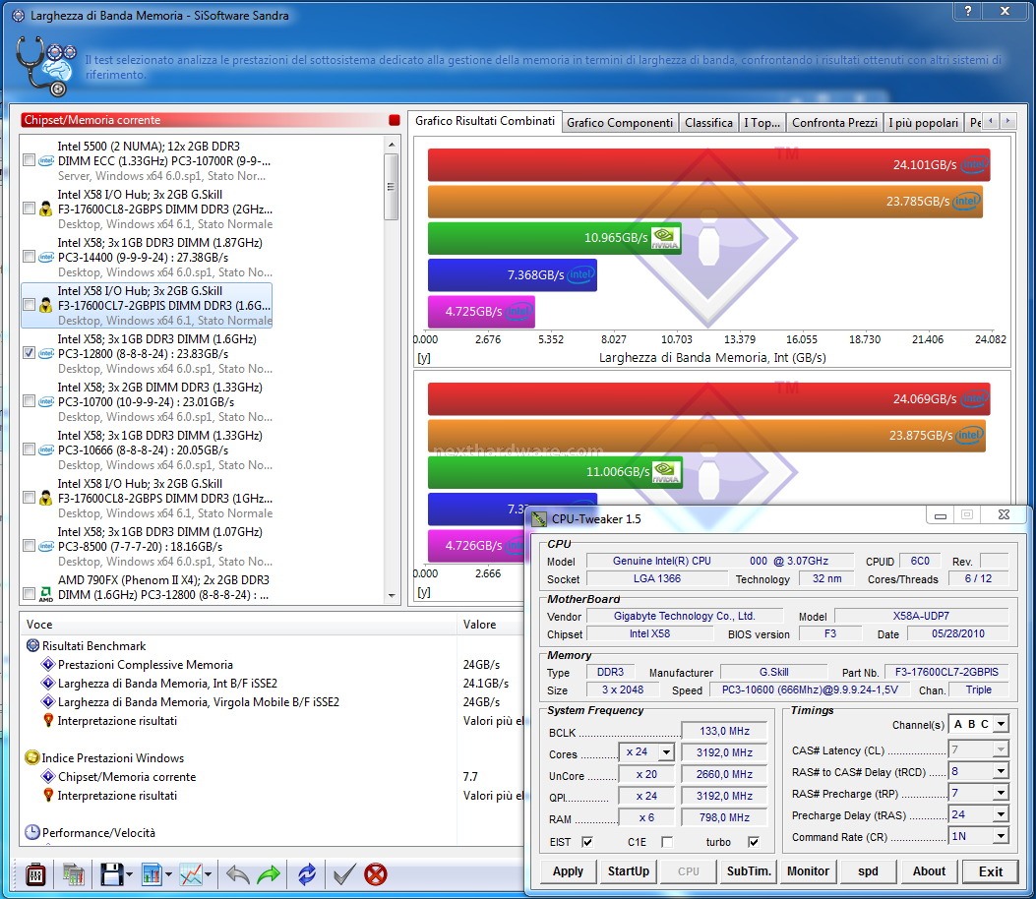Open the Cores multiplier x 24 dropdown
1036x899 pixels.
(x=667, y=752)
